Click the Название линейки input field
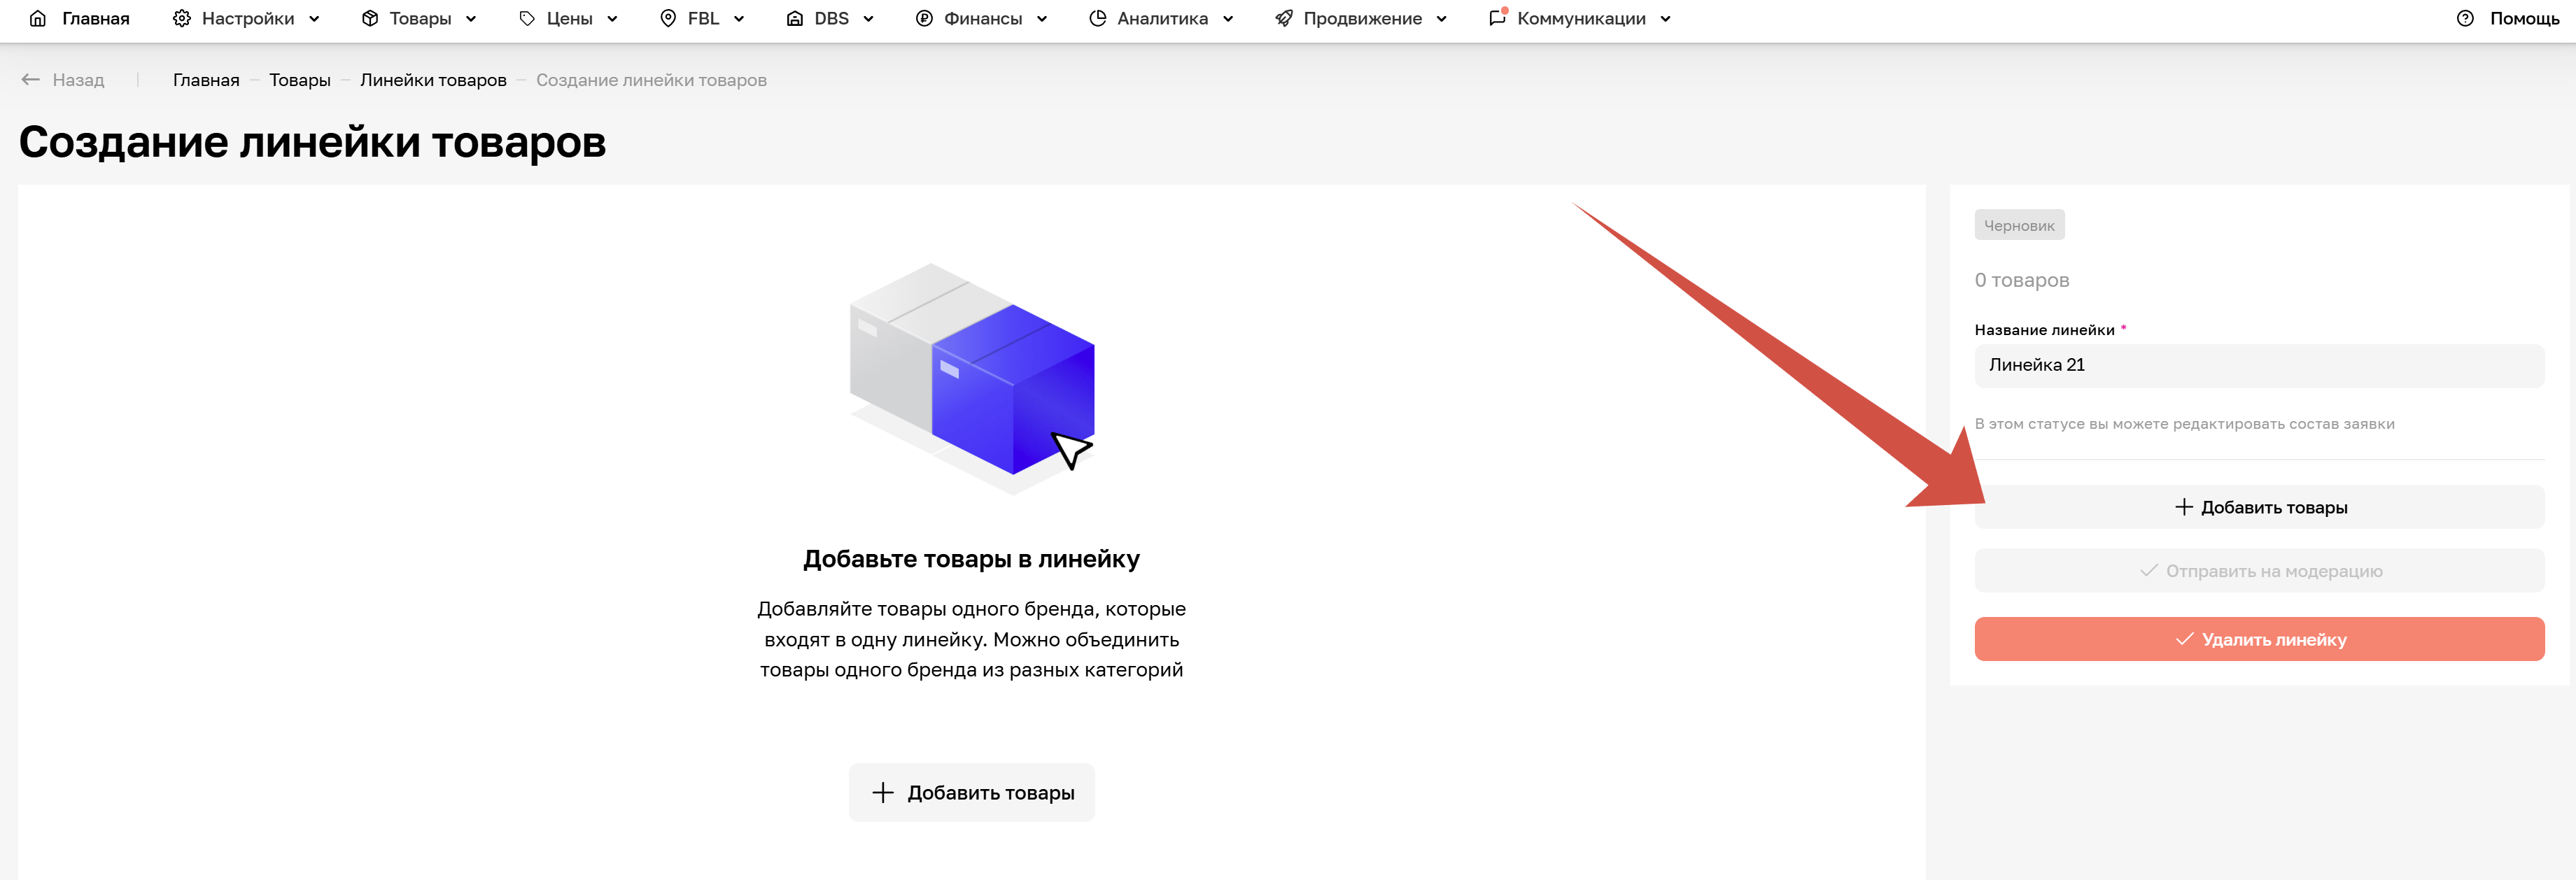 [x=2258, y=365]
